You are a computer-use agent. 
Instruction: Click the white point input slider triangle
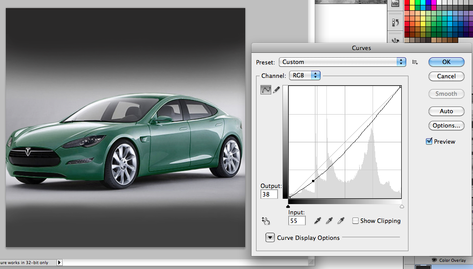click(402, 206)
